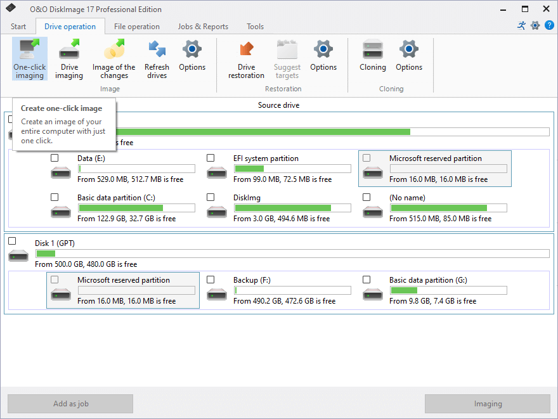558x419 pixels.
Task: Click text 'From 9.8 GB, 7.4 GB is free'
Action: click(432, 301)
